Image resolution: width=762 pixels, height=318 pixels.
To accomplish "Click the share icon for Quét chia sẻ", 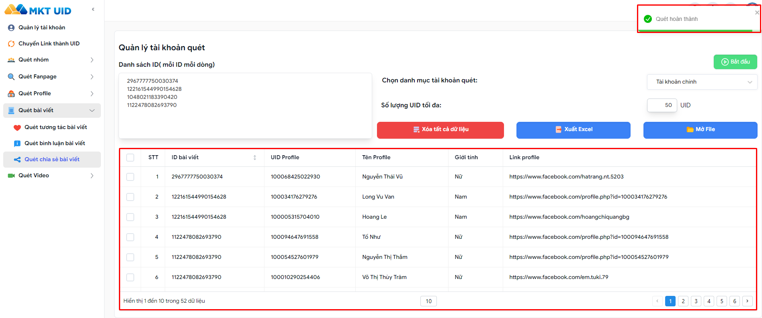I will [17, 160].
